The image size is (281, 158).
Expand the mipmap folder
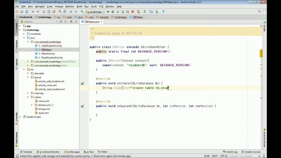click(x=28, y=93)
